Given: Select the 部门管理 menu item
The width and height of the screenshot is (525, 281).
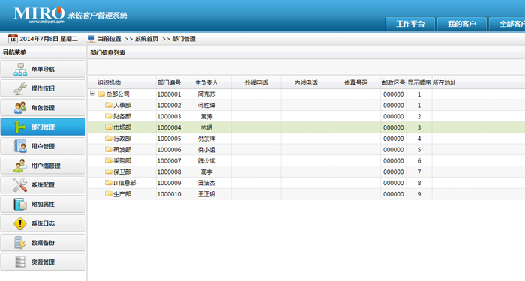Looking at the screenshot, I should pyautogui.click(x=43, y=127).
